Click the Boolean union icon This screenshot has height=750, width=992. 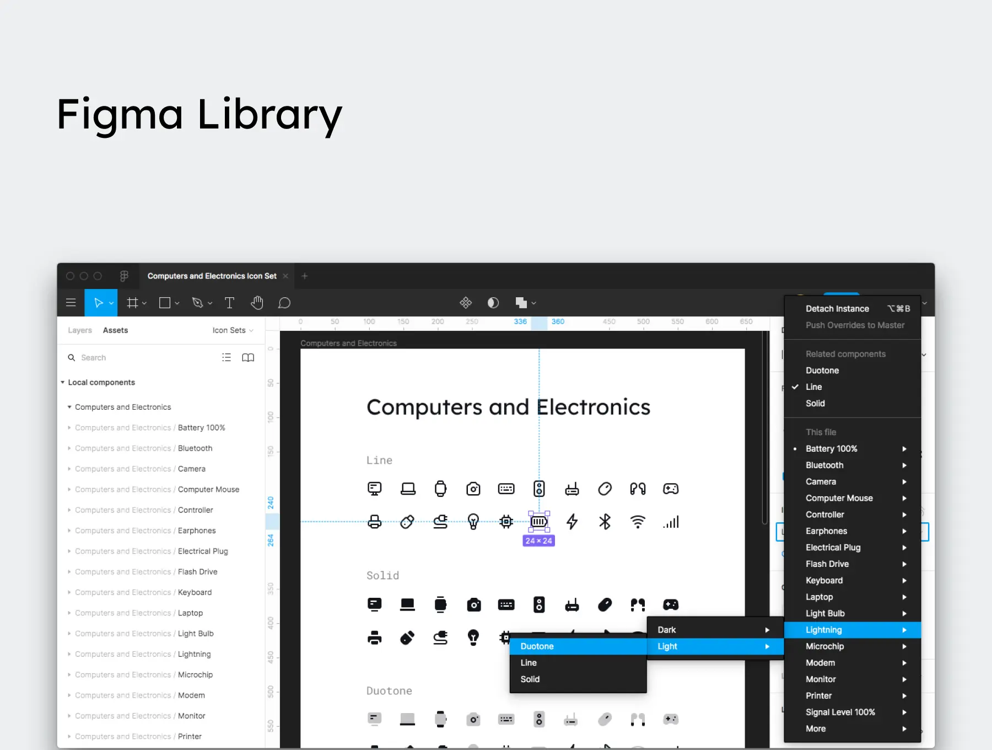click(521, 303)
